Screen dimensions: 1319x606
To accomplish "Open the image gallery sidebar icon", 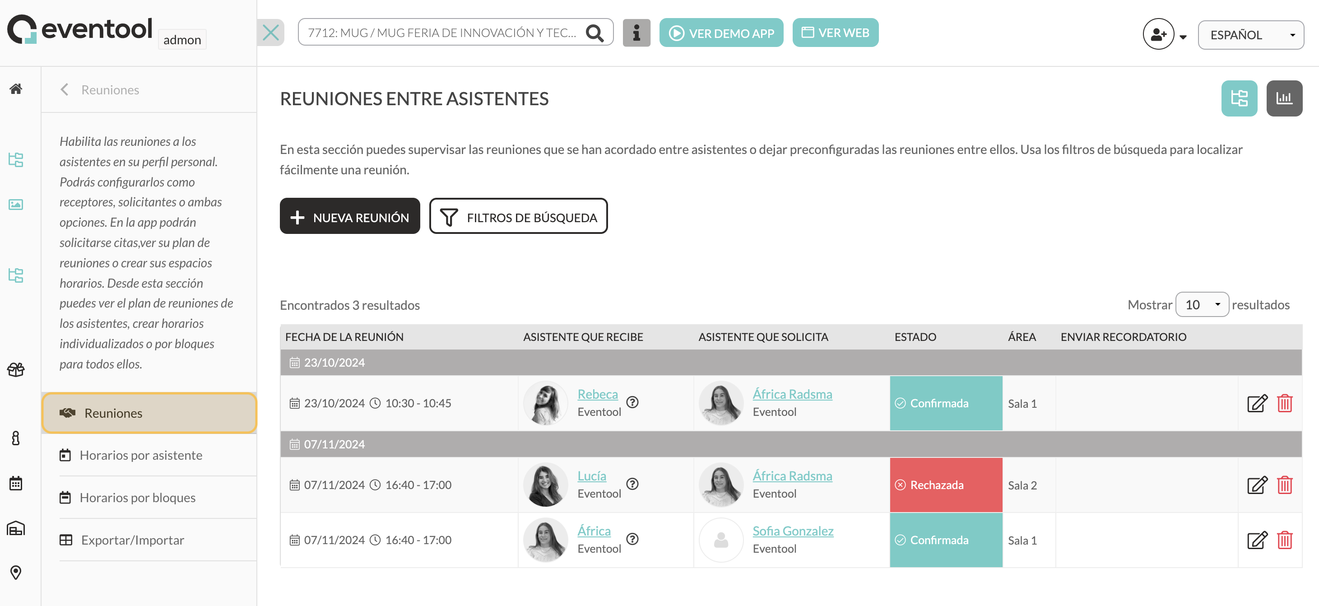I will click(x=16, y=205).
